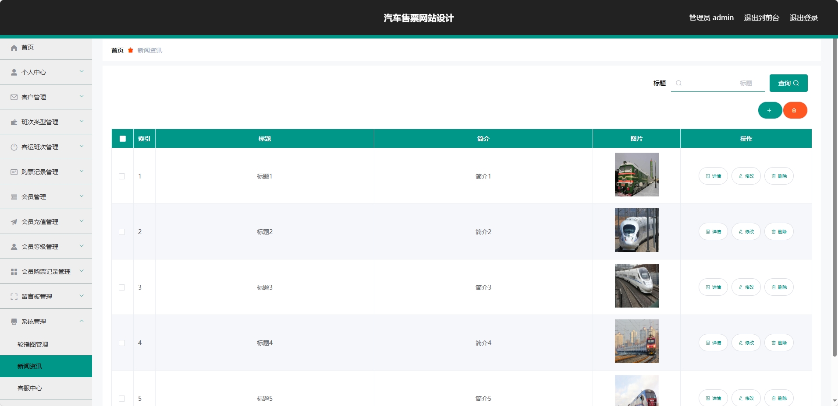Click the grid icon beside 会员购票记录管理
The image size is (838, 406).
point(14,272)
